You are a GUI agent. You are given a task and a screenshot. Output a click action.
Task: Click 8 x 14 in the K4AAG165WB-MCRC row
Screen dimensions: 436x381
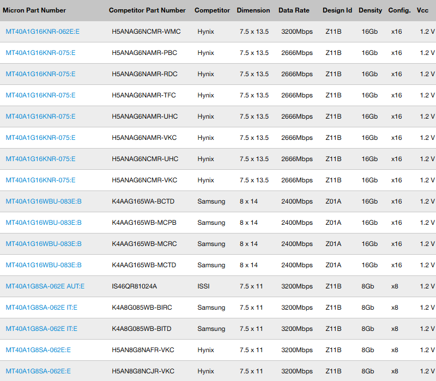click(249, 244)
